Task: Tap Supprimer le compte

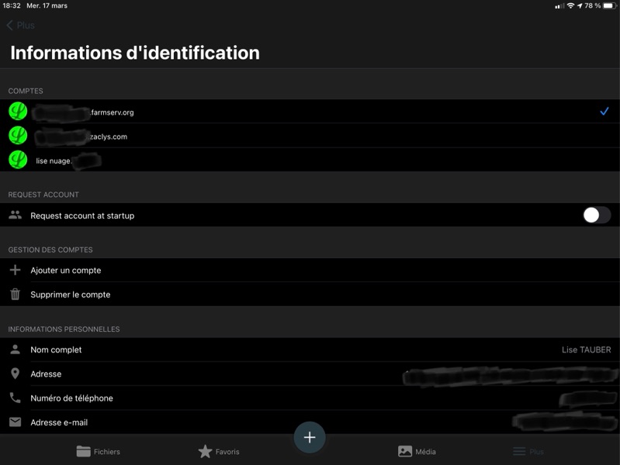Action: (71, 294)
